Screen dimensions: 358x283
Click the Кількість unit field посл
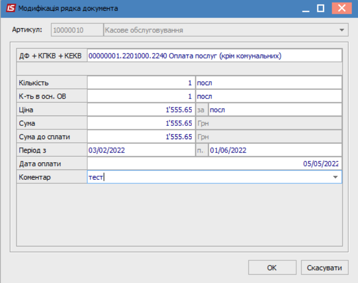(268, 83)
